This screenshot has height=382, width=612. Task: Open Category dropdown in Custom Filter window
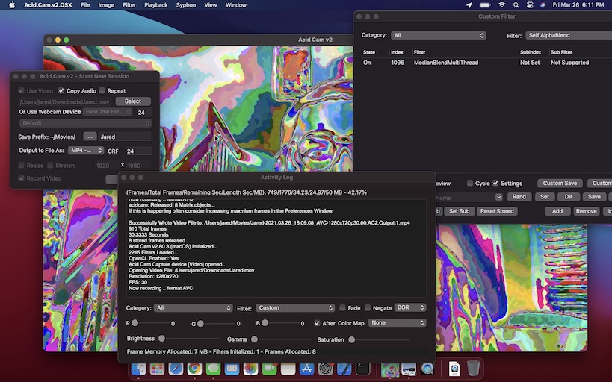[x=439, y=35]
